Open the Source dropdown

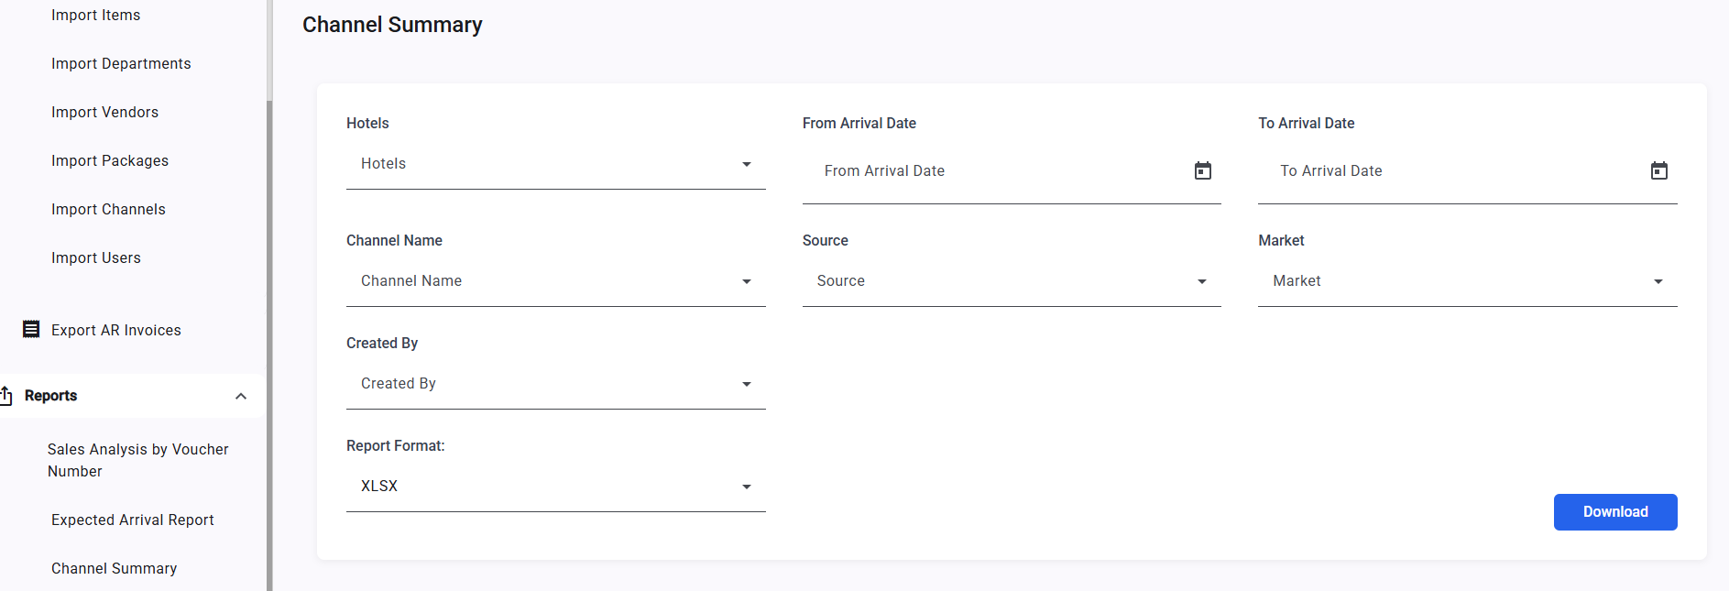(1012, 281)
